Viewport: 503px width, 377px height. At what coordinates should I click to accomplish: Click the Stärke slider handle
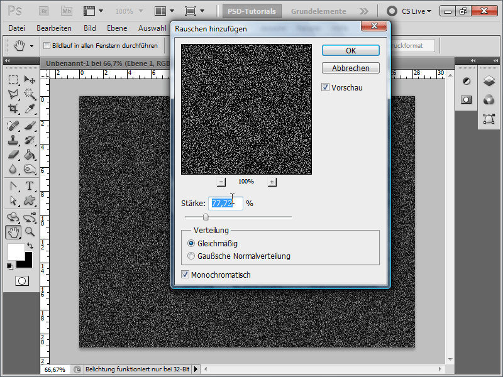click(x=206, y=217)
